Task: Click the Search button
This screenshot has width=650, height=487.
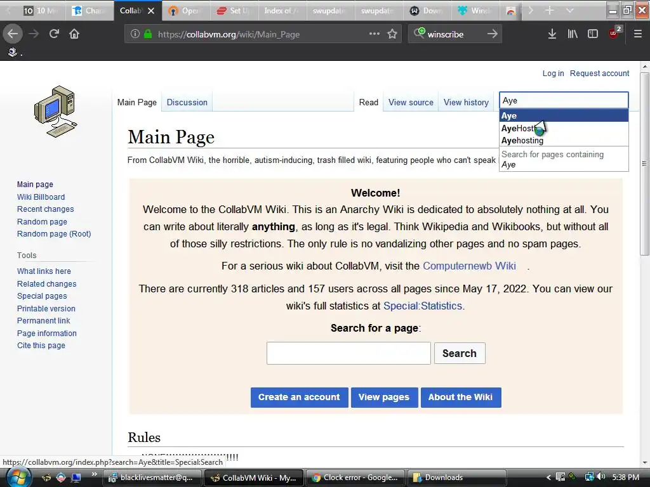Action: (460, 353)
